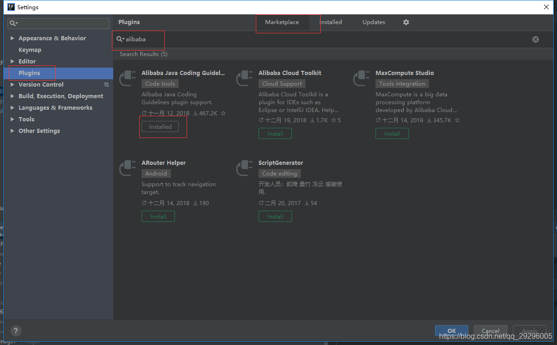This screenshot has width=557, height=345.
Task: Expand Build, Execution, Deployment node
Action: (13, 96)
